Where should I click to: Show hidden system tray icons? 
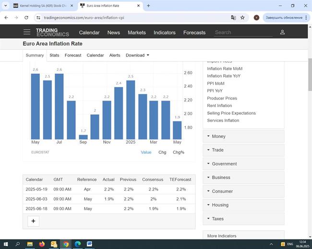271,244
